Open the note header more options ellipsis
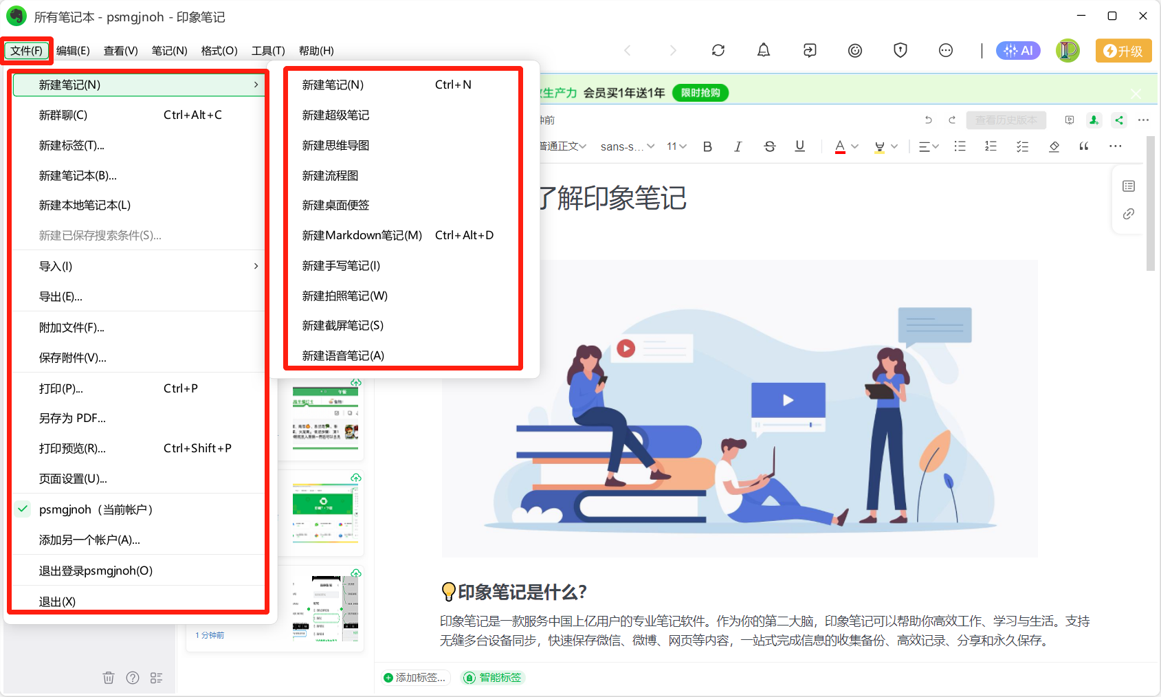This screenshot has width=1161, height=697. pos(1143,120)
